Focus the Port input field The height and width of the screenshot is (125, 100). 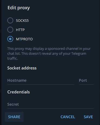coord(86,80)
